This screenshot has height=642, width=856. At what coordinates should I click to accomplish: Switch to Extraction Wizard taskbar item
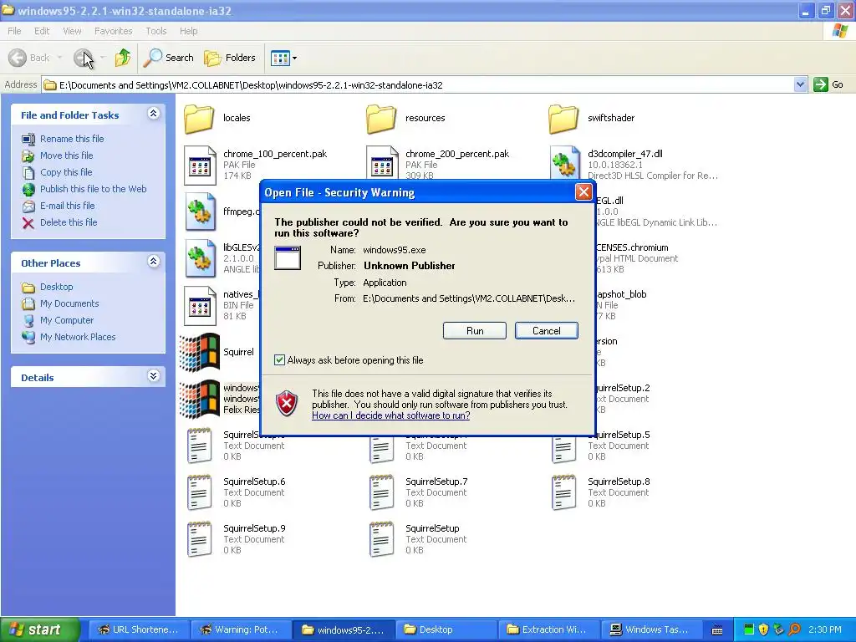(548, 629)
